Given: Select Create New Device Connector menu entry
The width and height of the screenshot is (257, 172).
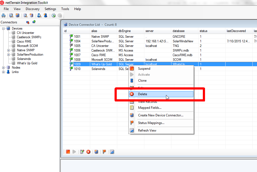Looking at the screenshot, I should [161, 115].
